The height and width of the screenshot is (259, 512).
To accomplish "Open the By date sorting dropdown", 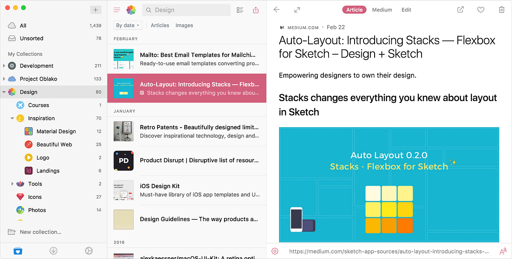I will (x=128, y=26).
